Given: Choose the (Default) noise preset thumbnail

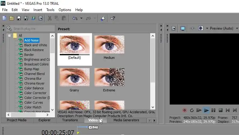Looking at the screenshot, I should pos(74,45).
